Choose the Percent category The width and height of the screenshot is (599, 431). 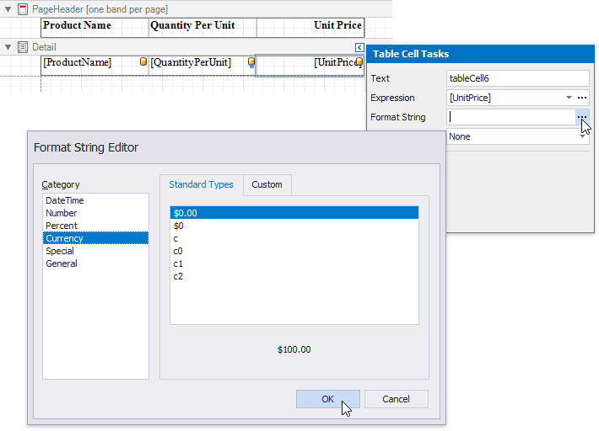coord(62,226)
